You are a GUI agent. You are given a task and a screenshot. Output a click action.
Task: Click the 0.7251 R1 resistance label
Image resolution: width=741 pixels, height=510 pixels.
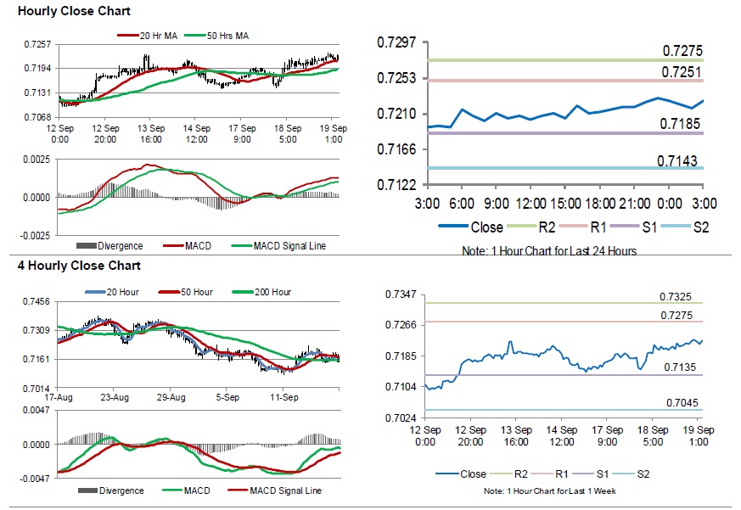pyautogui.click(x=682, y=72)
